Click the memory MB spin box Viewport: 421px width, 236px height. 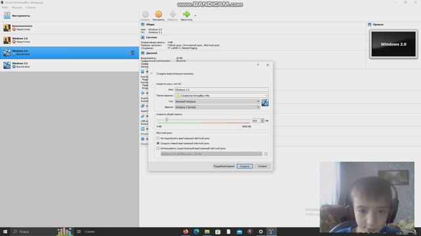pyautogui.click(x=258, y=121)
